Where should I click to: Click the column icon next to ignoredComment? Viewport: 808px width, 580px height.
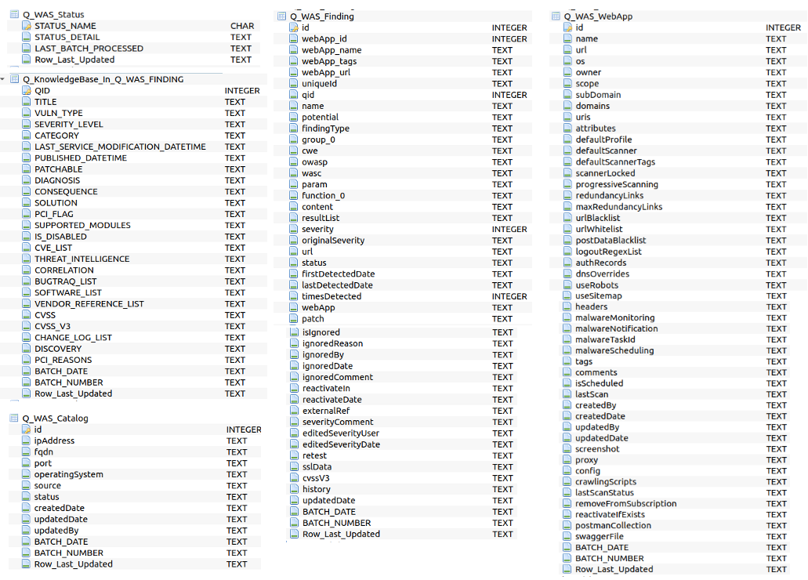click(294, 377)
